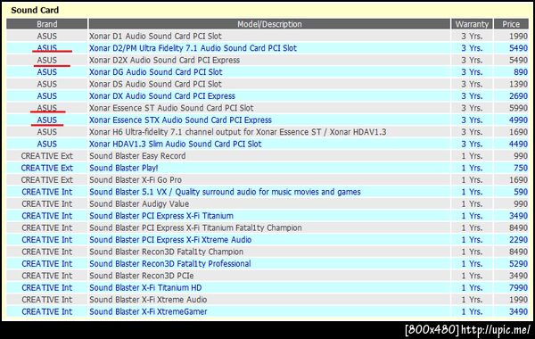The height and width of the screenshot is (339, 535).
Task: Click price 2690 for Xonar DX
Action: (518, 96)
